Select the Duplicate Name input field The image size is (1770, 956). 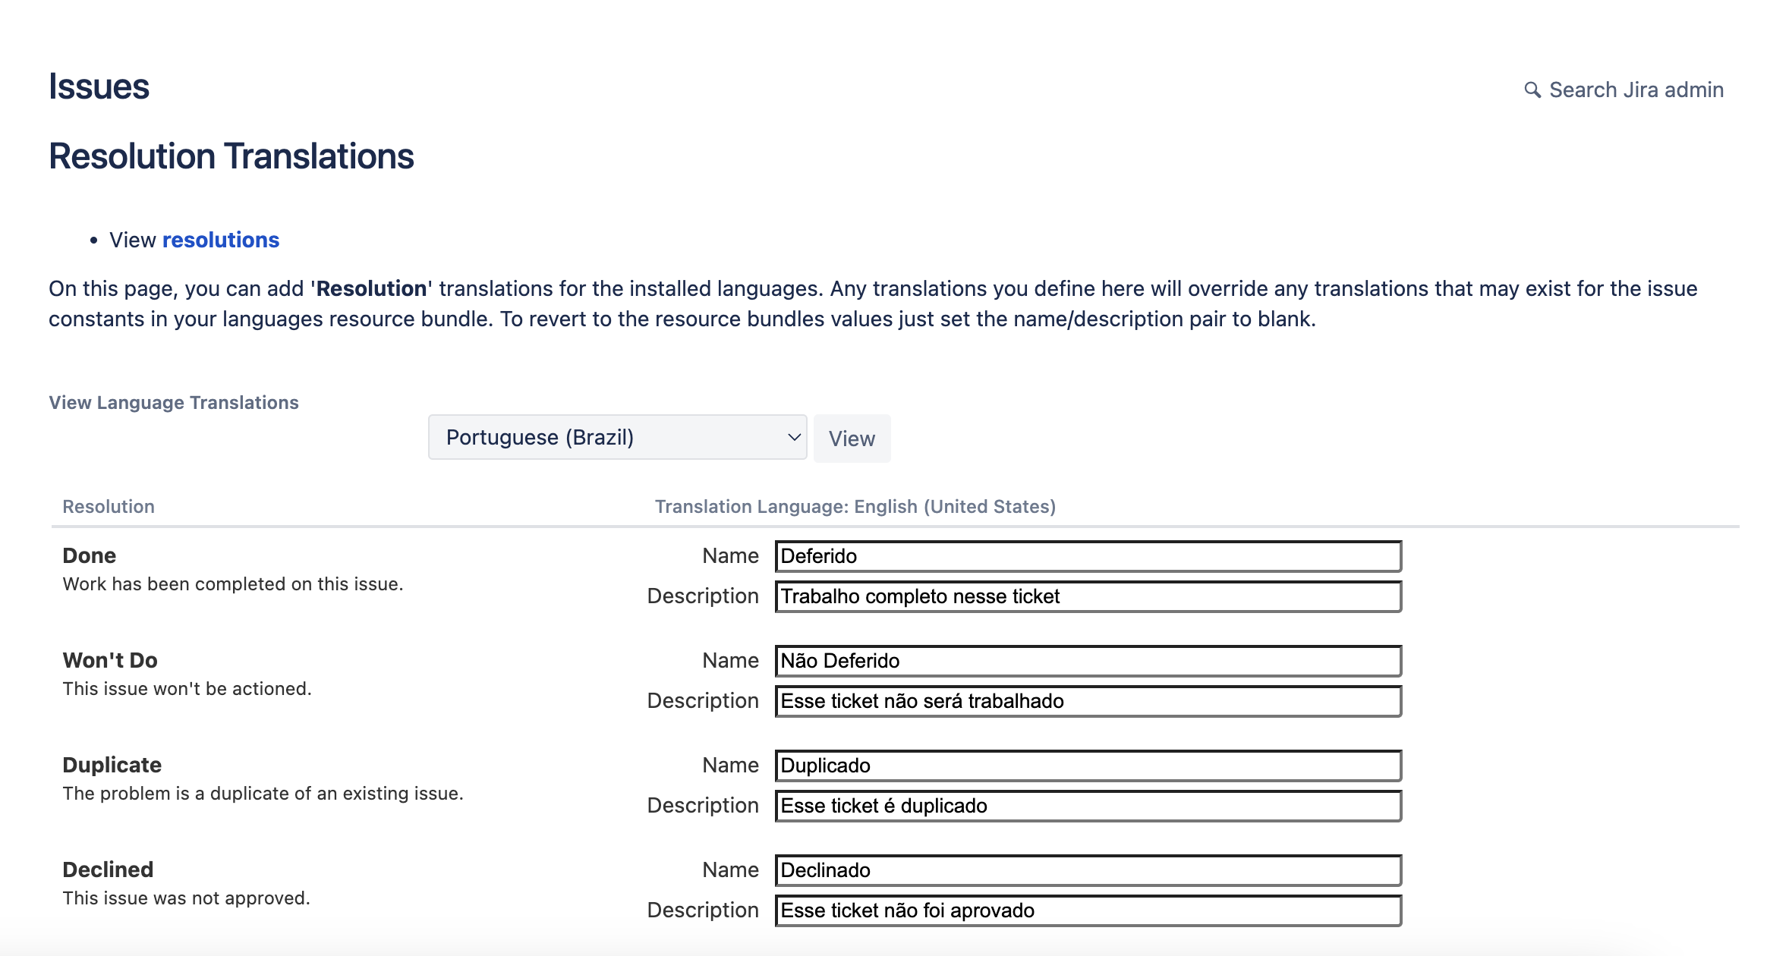(x=1087, y=766)
